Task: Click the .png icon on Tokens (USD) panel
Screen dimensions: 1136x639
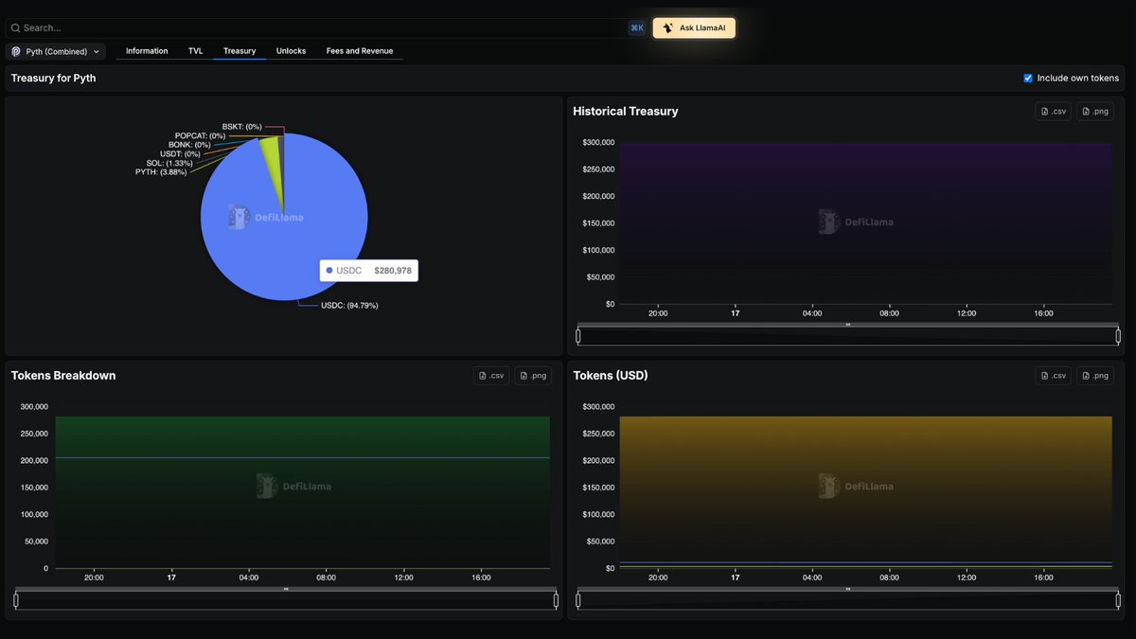Action: [1094, 375]
